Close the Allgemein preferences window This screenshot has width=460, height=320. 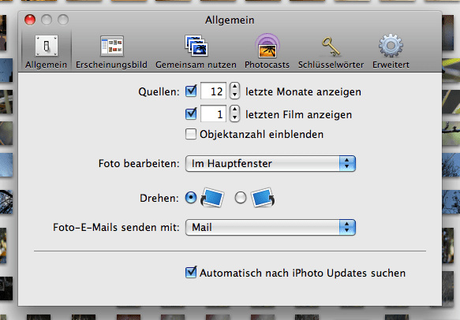tap(30, 20)
